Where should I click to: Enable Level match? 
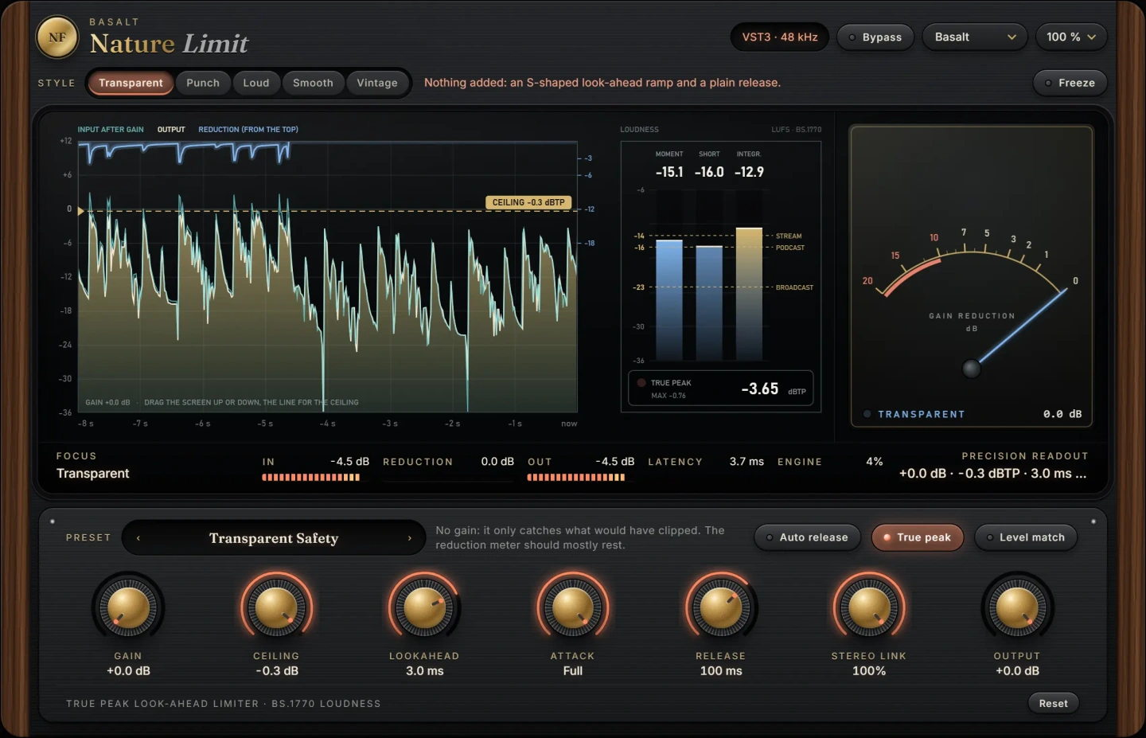[1025, 537]
